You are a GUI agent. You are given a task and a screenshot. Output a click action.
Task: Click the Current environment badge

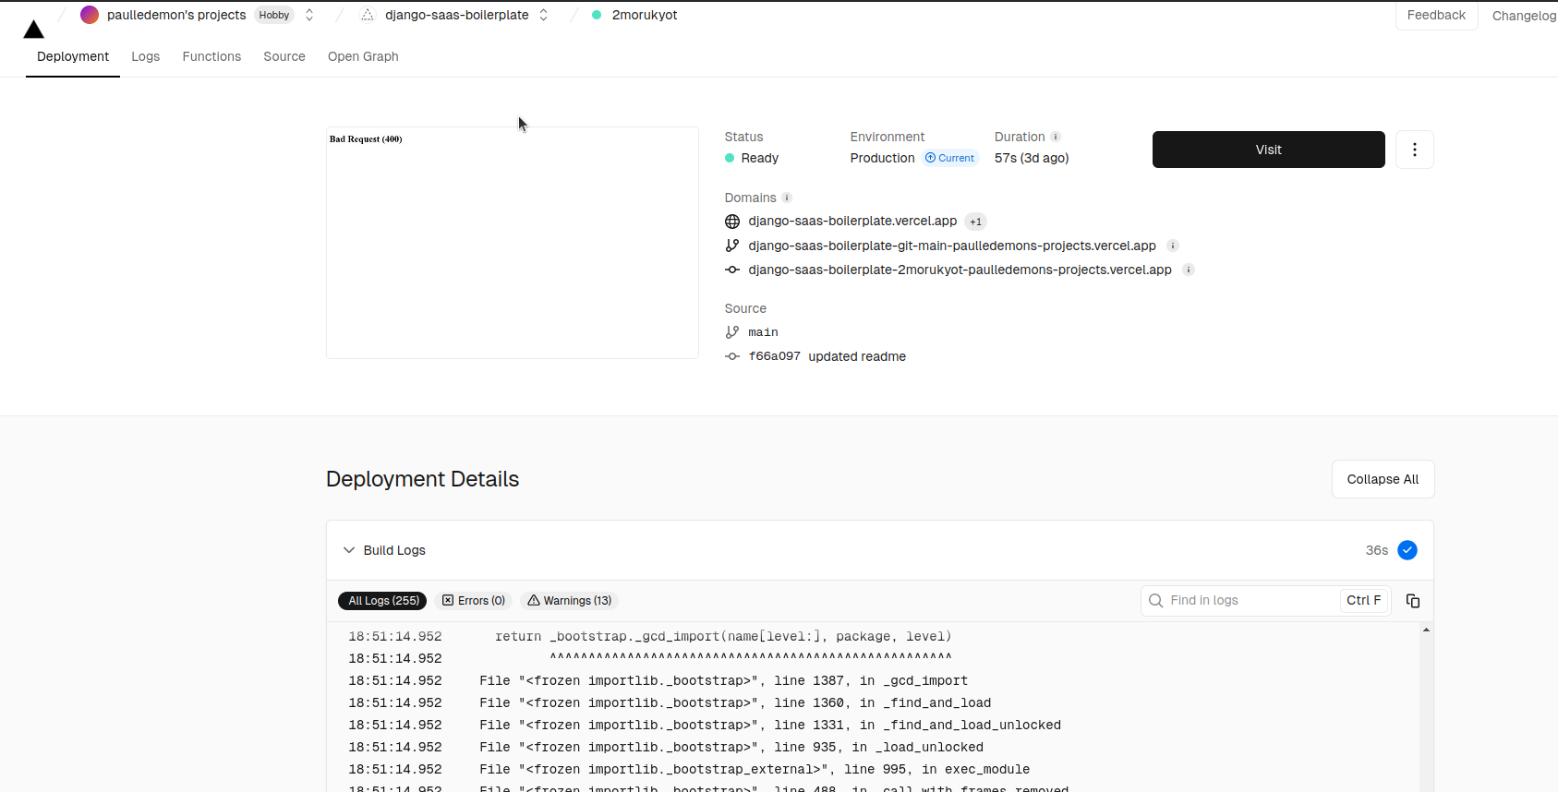tap(950, 158)
